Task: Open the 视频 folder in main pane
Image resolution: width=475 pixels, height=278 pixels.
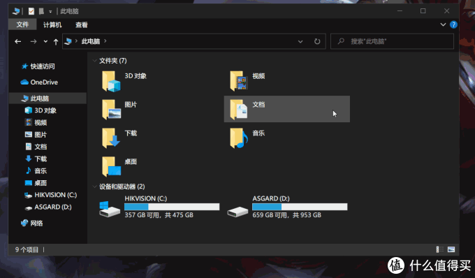Action: coord(247,81)
